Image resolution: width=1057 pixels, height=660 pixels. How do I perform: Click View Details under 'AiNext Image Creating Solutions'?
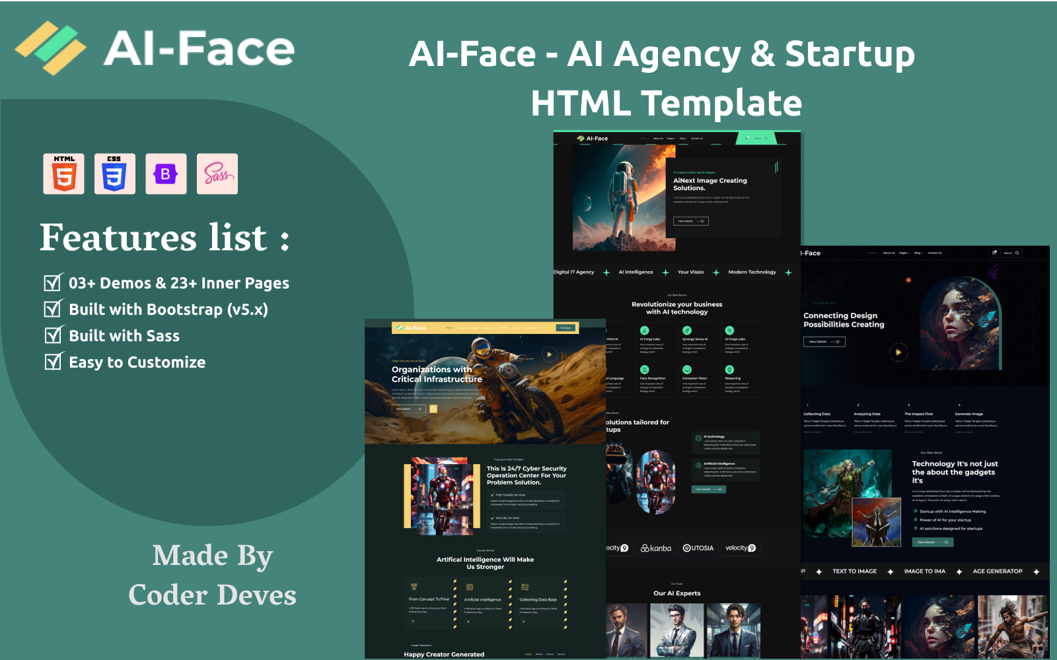[x=690, y=221]
